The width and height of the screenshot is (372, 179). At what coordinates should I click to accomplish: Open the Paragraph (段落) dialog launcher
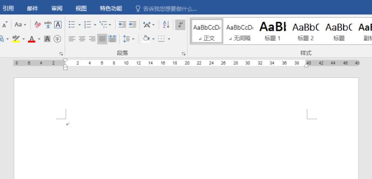(184, 54)
